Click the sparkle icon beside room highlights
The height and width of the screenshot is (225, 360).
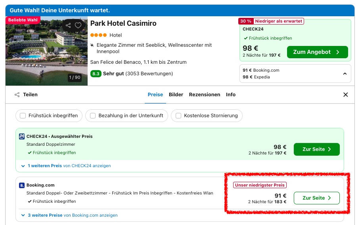92,45
